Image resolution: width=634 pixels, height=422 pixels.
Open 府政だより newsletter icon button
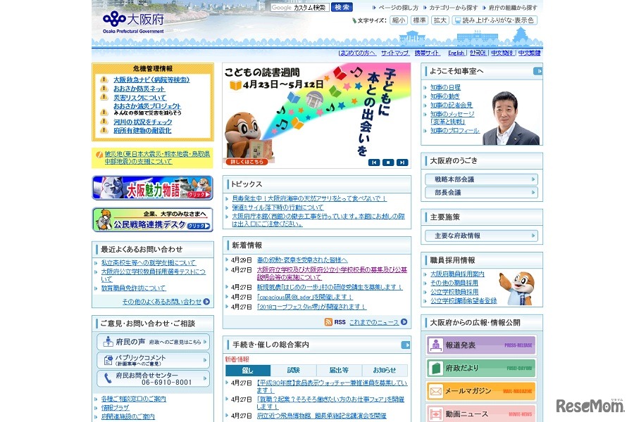481,369
